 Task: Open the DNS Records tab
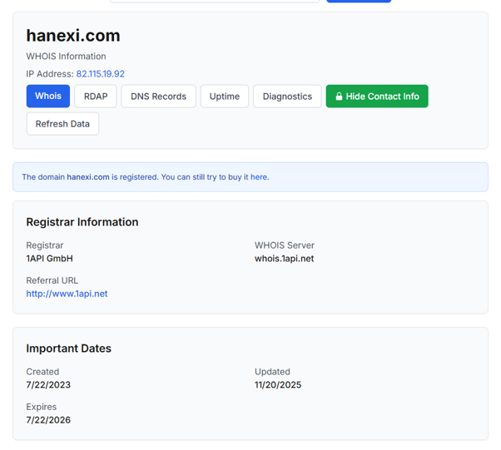coord(158,96)
